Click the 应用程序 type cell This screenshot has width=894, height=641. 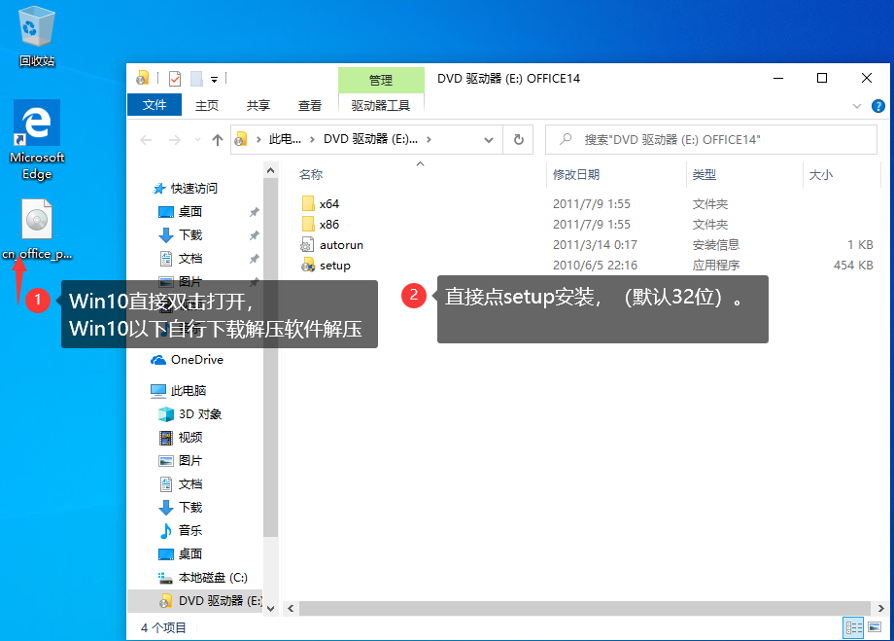[715, 266]
